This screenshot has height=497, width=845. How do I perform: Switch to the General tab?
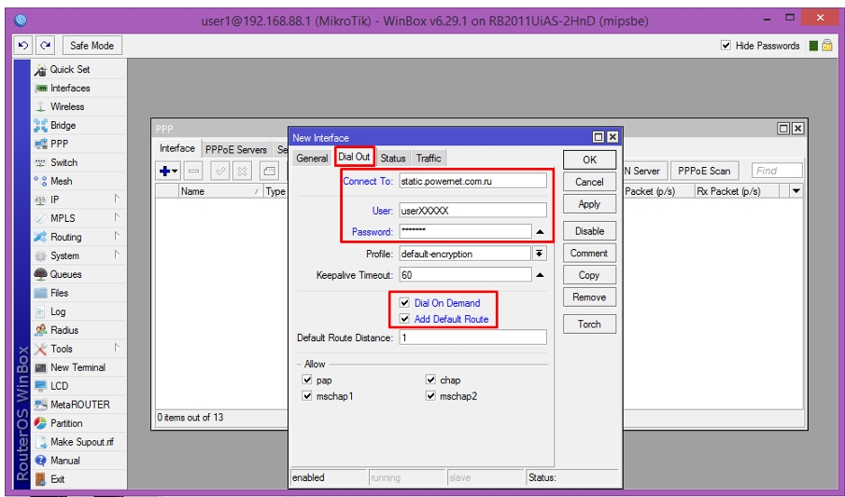tap(312, 159)
